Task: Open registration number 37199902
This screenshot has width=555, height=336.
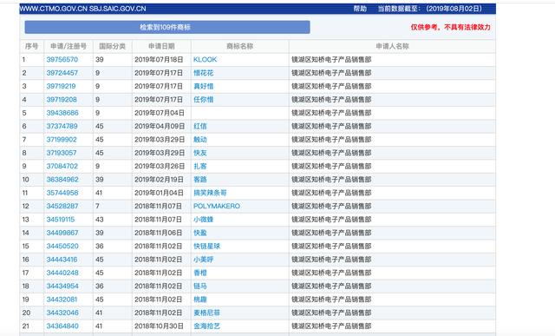Action: pyautogui.click(x=62, y=140)
